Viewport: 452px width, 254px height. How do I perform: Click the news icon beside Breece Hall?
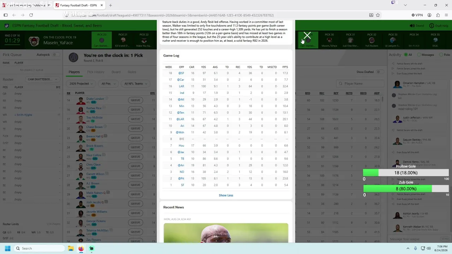pyautogui.click(x=106, y=137)
